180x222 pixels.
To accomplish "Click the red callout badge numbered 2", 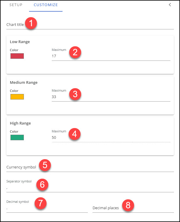I will coord(75,53).
